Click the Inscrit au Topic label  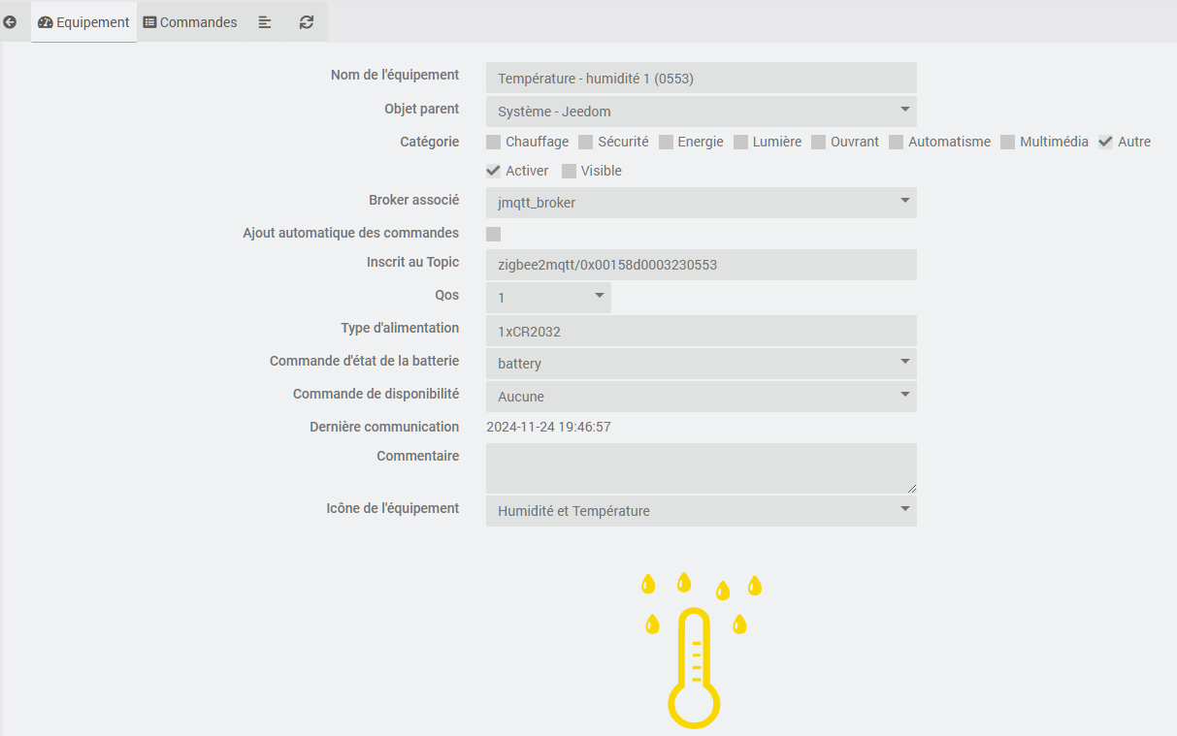click(x=413, y=262)
